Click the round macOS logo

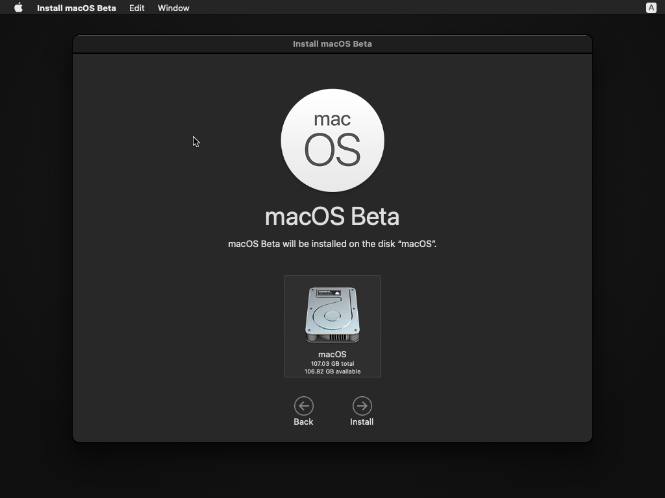[332, 140]
